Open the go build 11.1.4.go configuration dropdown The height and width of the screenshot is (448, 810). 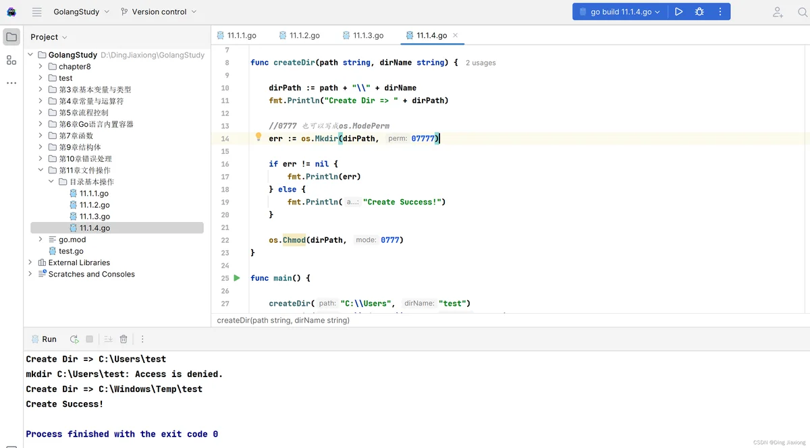pyautogui.click(x=619, y=11)
